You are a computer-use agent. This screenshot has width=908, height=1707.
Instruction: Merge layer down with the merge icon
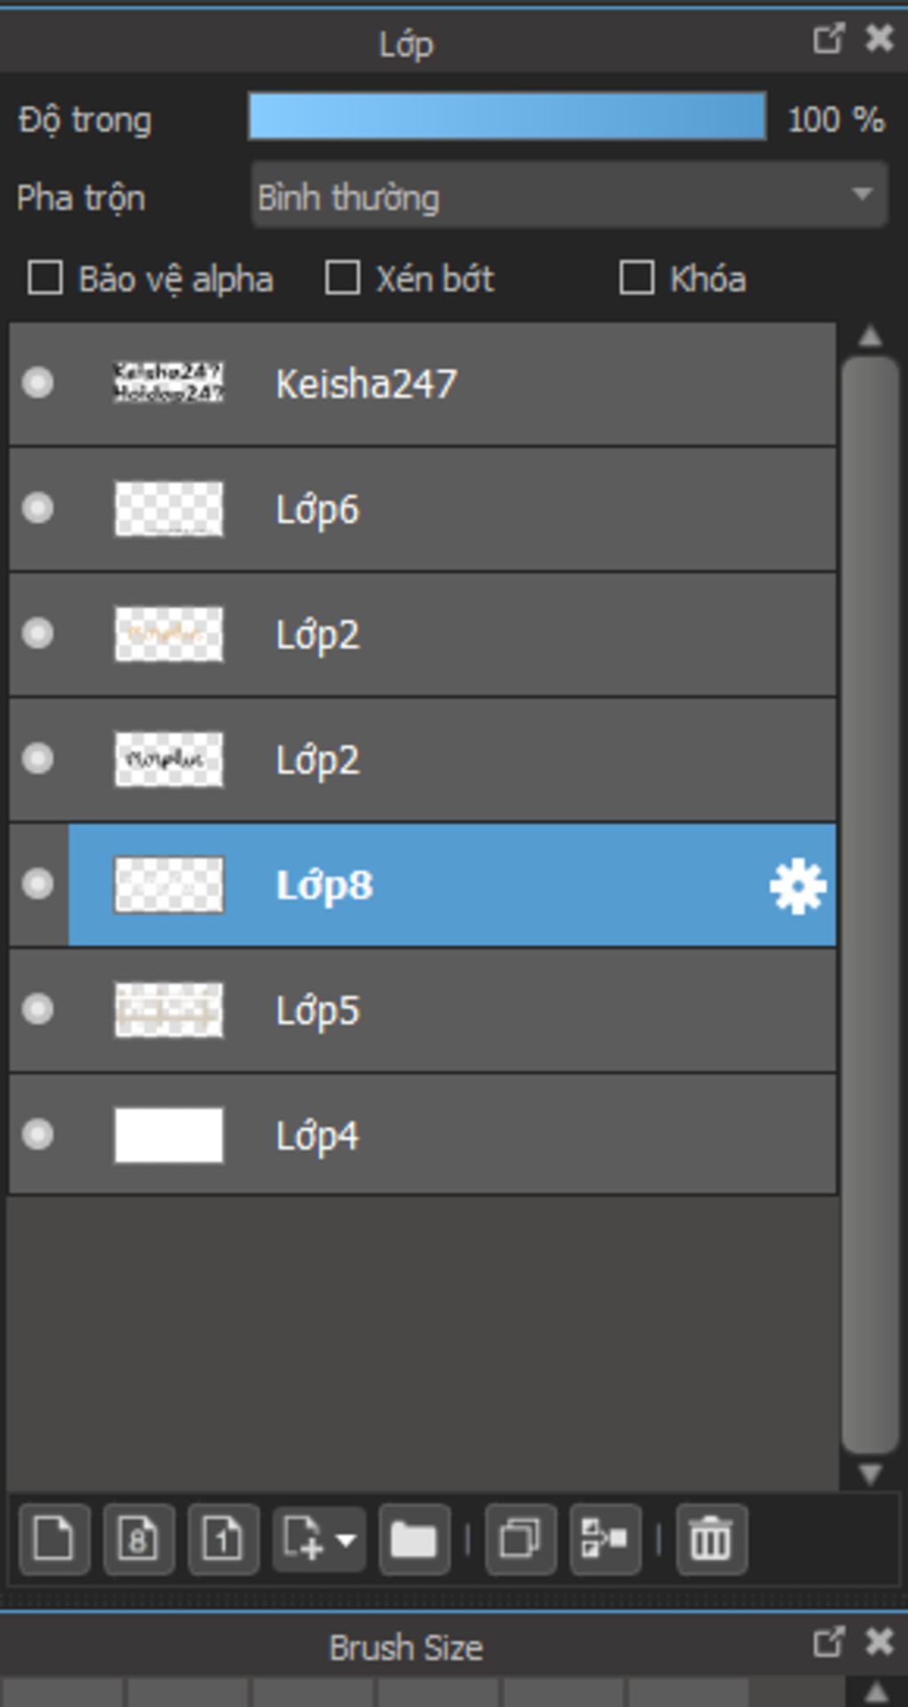coord(605,1539)
